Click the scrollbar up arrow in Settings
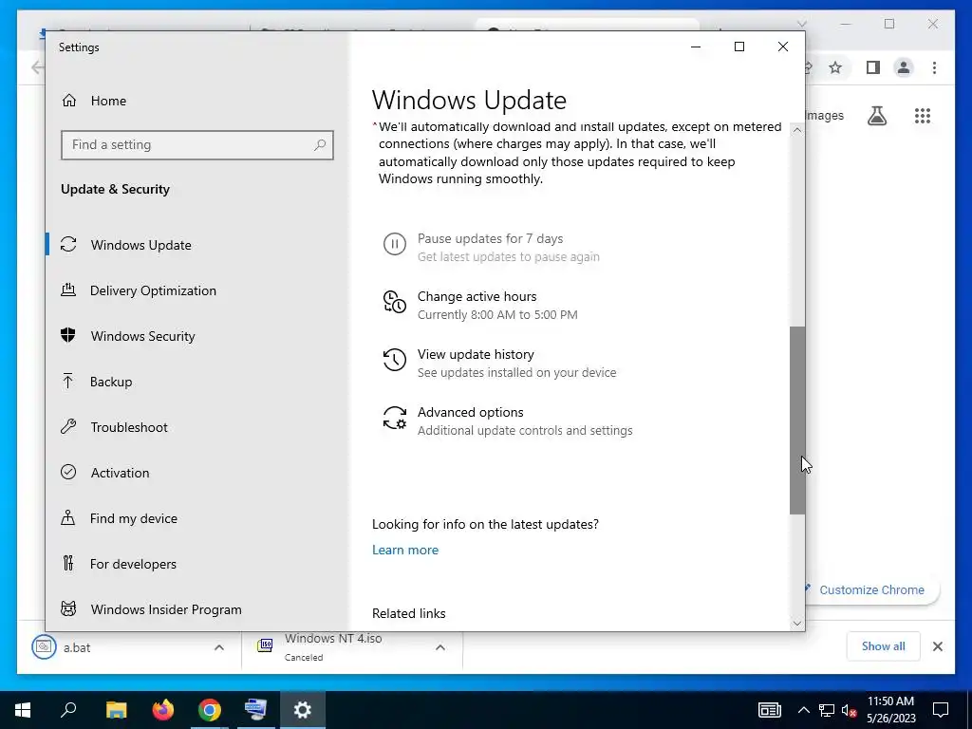 pyautogui.click(x=797, y=130)
